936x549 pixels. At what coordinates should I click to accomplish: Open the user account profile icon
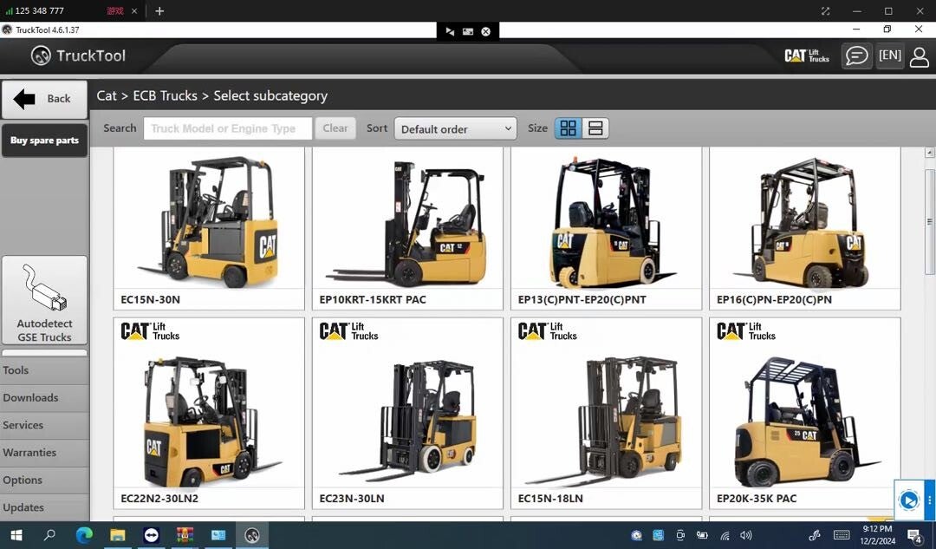coord(919,56)
